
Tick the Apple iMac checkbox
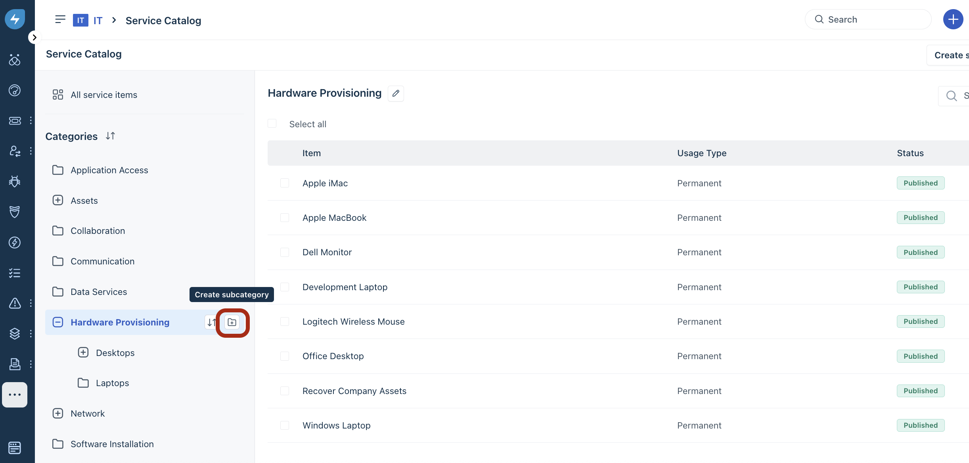(285, 183)
